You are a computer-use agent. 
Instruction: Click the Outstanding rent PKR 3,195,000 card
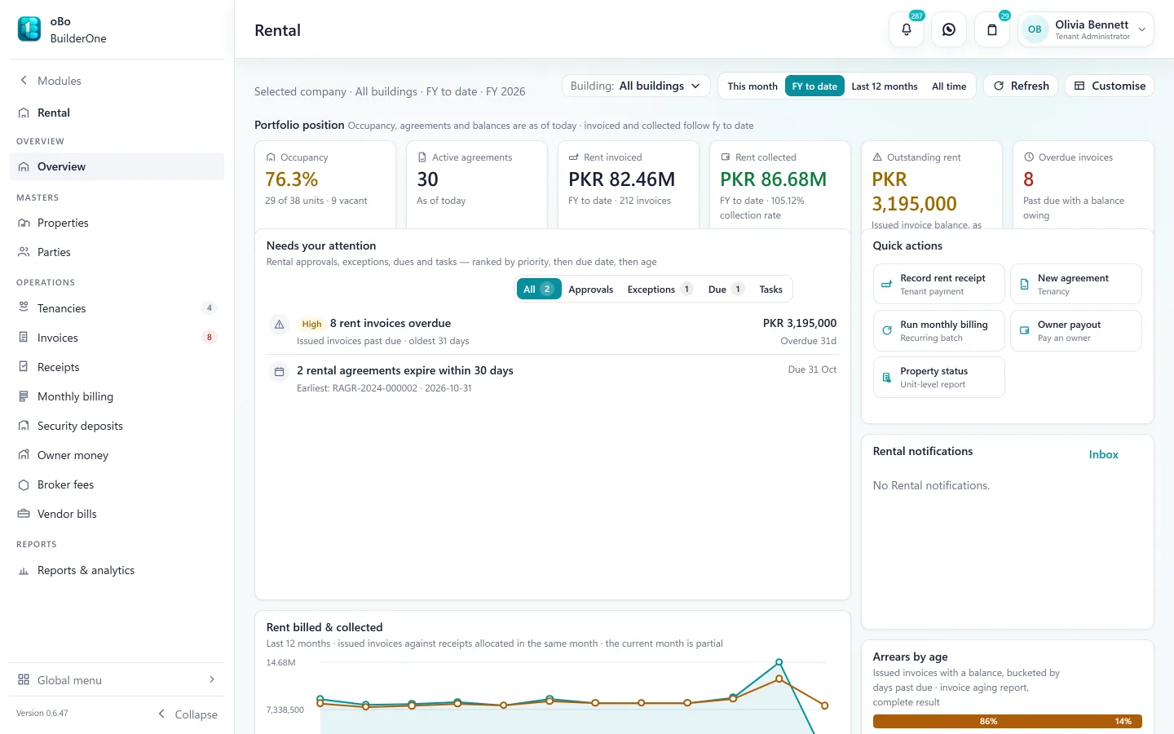931,184
